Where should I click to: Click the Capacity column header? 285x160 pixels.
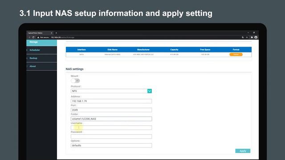point(174,50)
